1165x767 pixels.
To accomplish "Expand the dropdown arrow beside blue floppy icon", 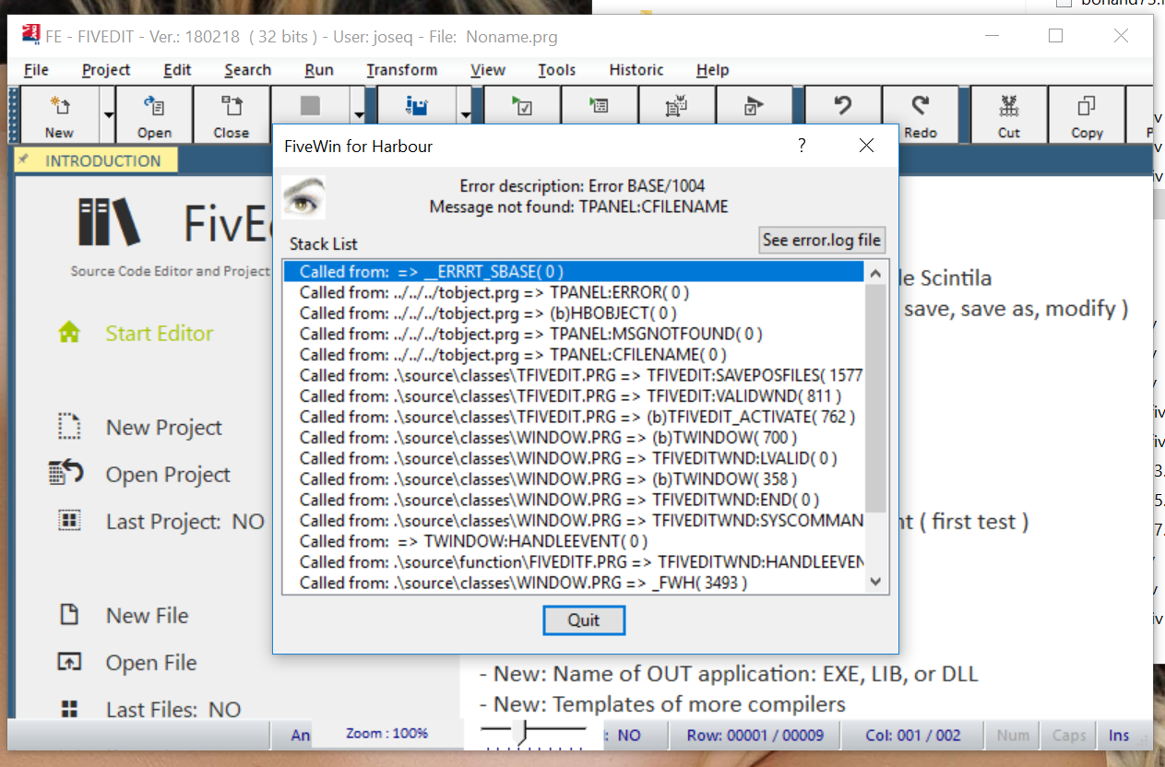I will pos(465,114).
